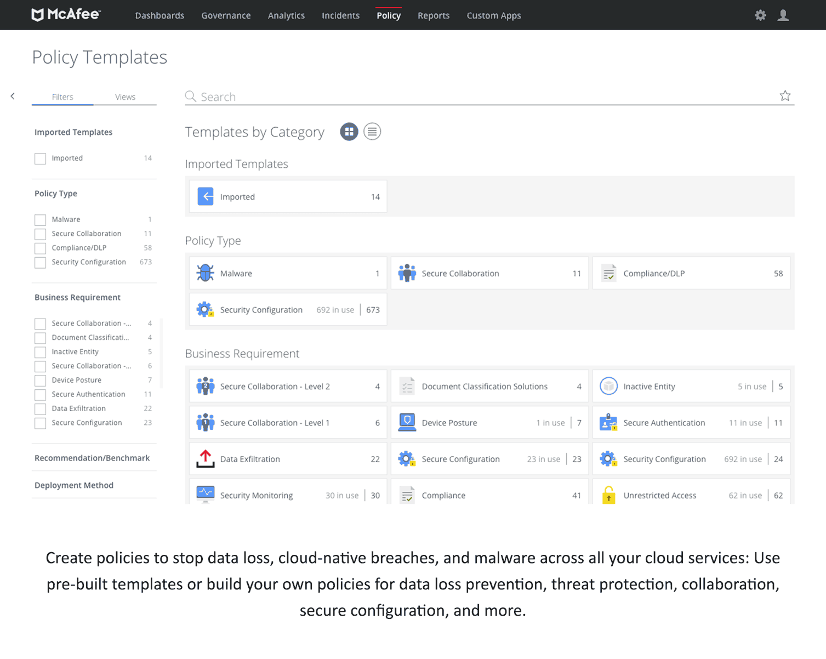Open the Custom Apps menu
This screenshot has width=826, height=659.
(x=494, y=15)
